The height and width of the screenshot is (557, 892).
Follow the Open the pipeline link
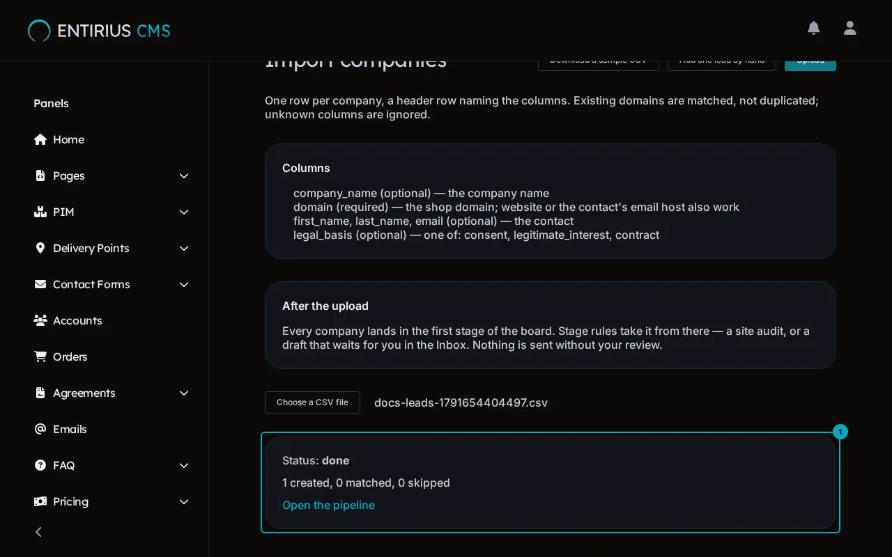[x=328, y=505]
